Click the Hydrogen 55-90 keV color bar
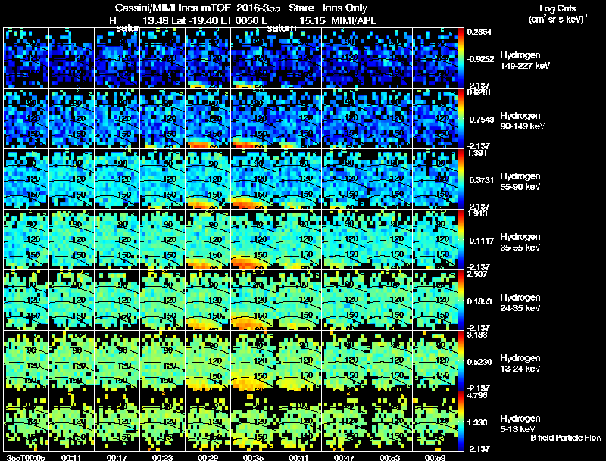 coord(461,179)
